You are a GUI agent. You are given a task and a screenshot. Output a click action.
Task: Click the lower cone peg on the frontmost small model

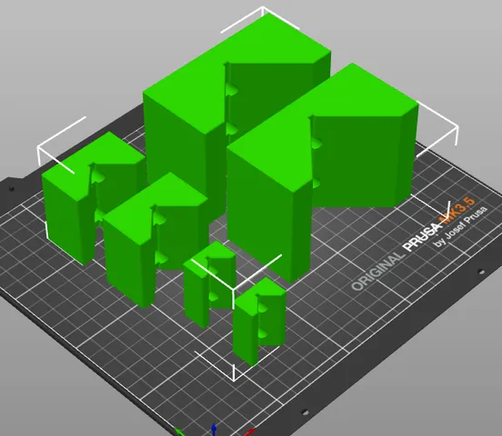click(263, 333)
